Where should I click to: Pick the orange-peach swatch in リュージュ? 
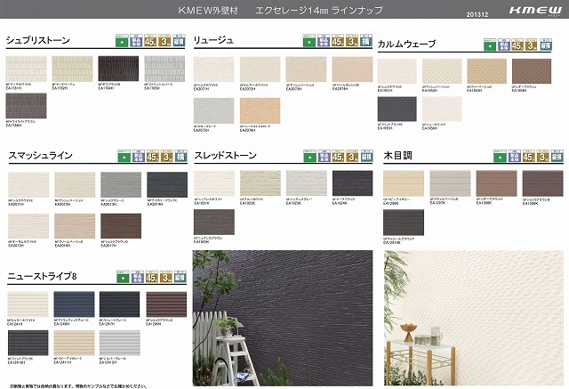pyautogui.click(x=260, y=110)
